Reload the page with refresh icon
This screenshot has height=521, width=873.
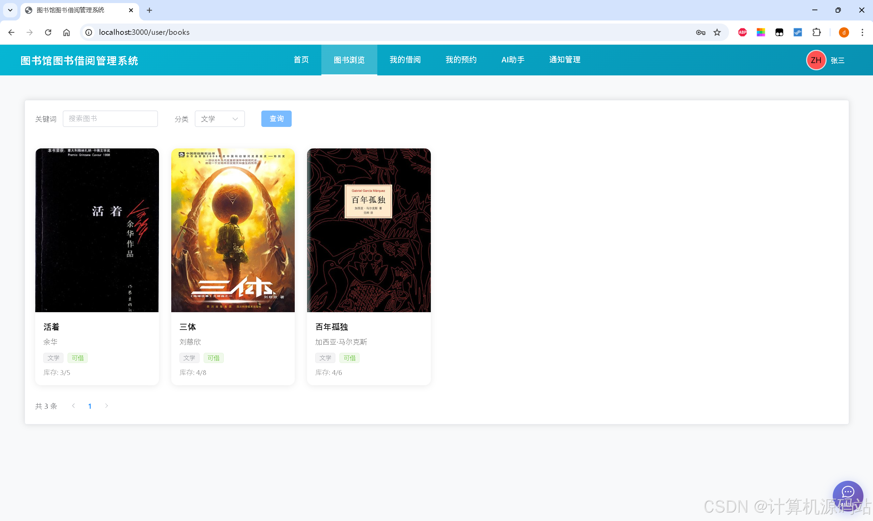point(48,32)
